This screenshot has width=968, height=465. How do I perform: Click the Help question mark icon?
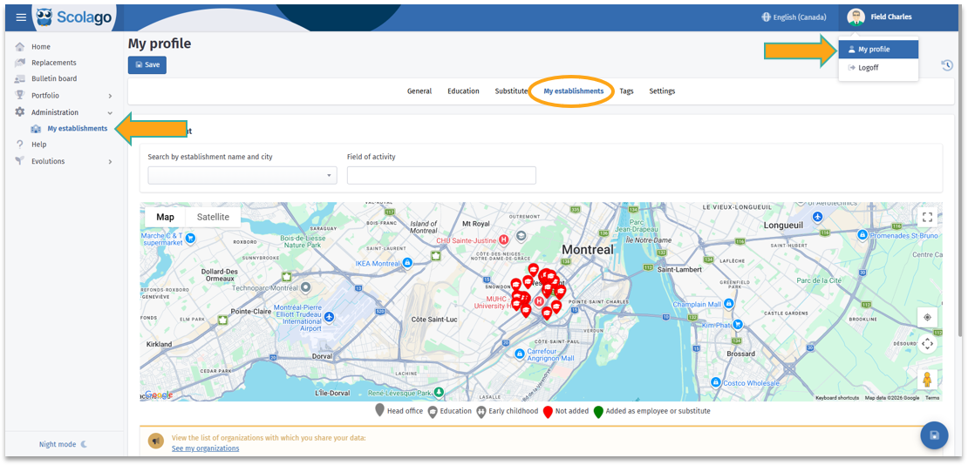click(20, 145)
